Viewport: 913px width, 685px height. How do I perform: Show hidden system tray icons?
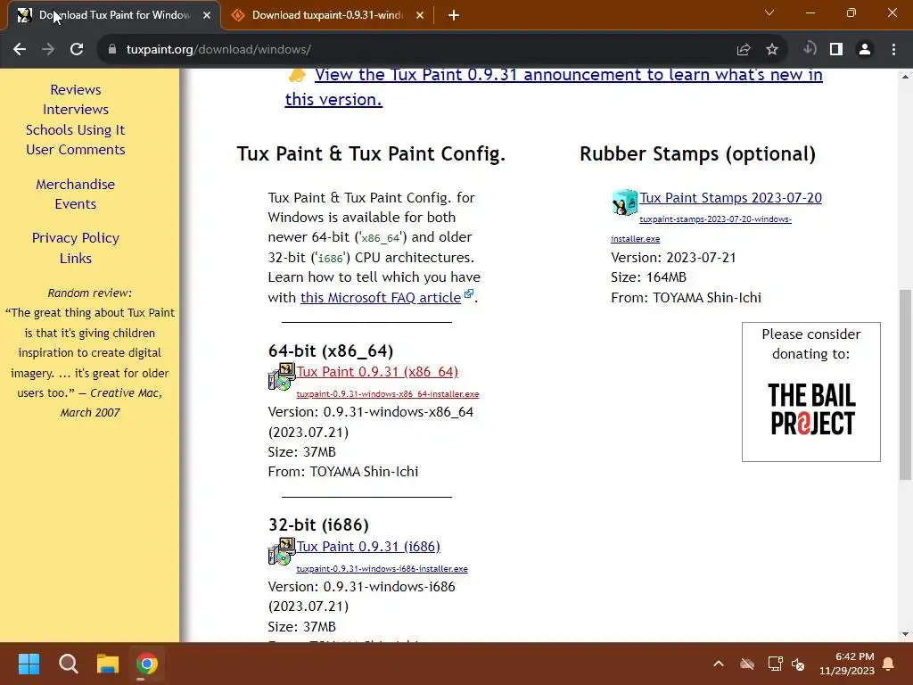click(719, 664)
